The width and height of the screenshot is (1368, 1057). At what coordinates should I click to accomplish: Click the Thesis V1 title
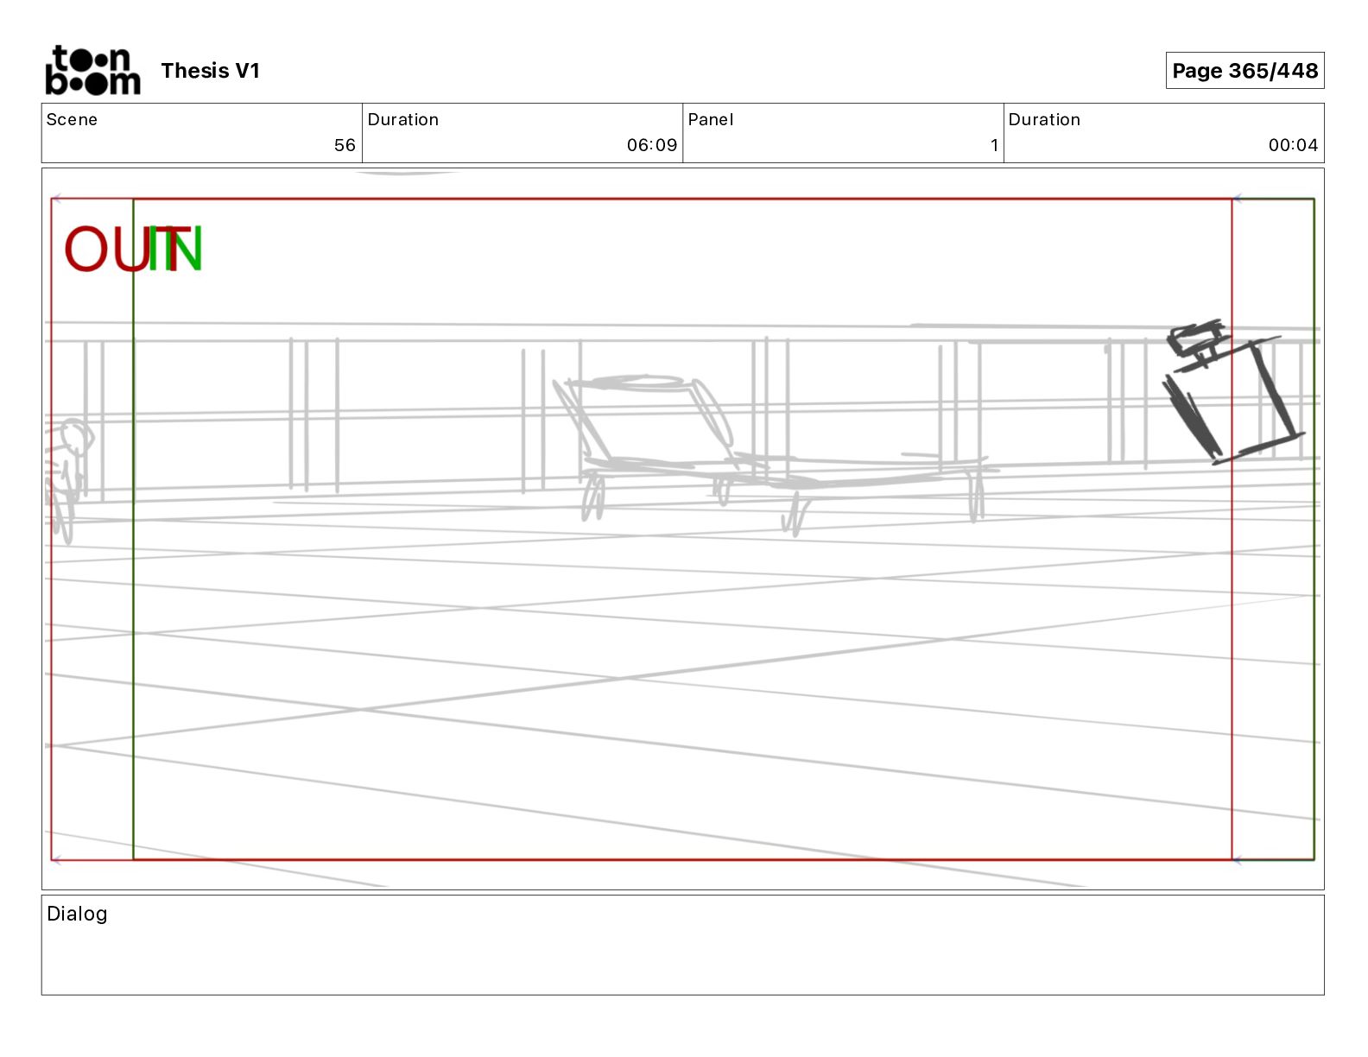(x=210, y=71)
